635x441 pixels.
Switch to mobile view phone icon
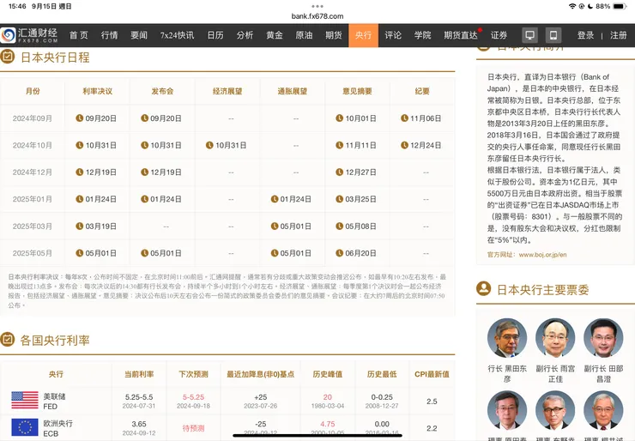(x=553, y=35)
